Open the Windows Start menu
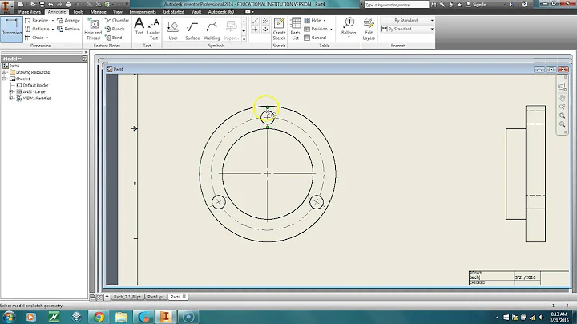The width and height of the screenshot is (577, 324). click(x=9, y=317)
